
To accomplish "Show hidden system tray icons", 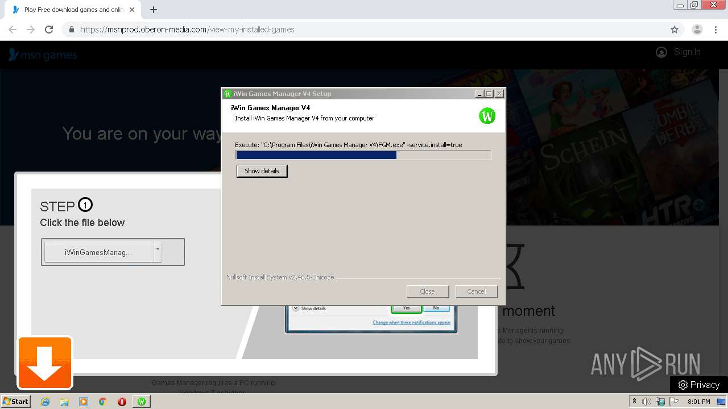I will [x=634, y=401].
